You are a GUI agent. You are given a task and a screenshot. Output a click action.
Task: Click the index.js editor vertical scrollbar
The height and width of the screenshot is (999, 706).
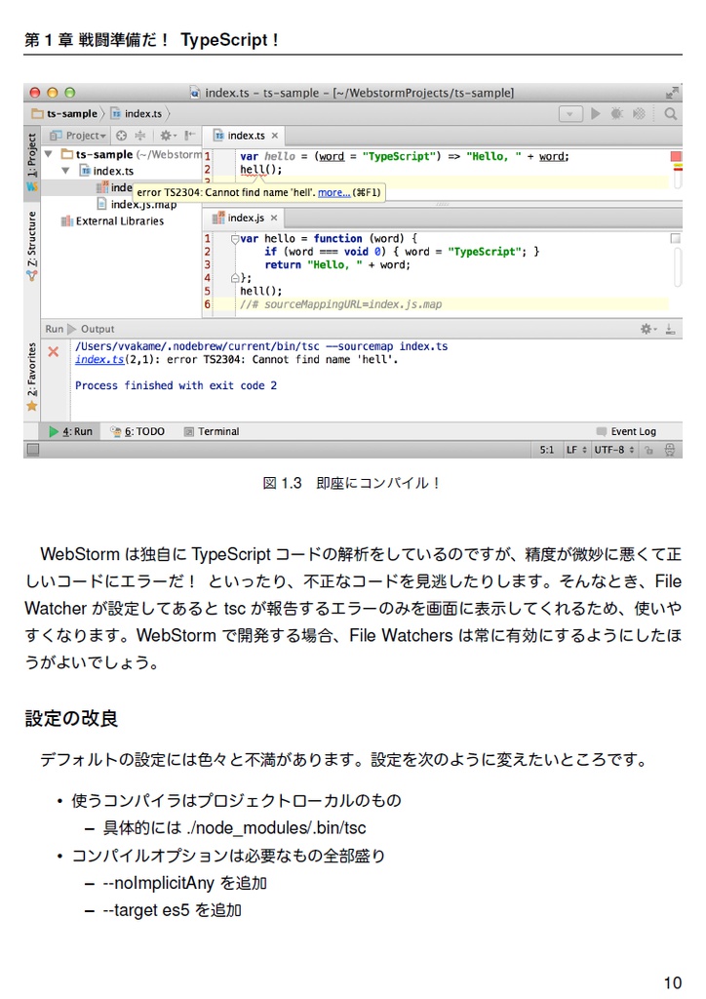coord(678,267)
